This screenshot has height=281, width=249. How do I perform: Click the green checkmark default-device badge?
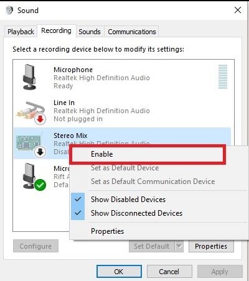[40, 185]
